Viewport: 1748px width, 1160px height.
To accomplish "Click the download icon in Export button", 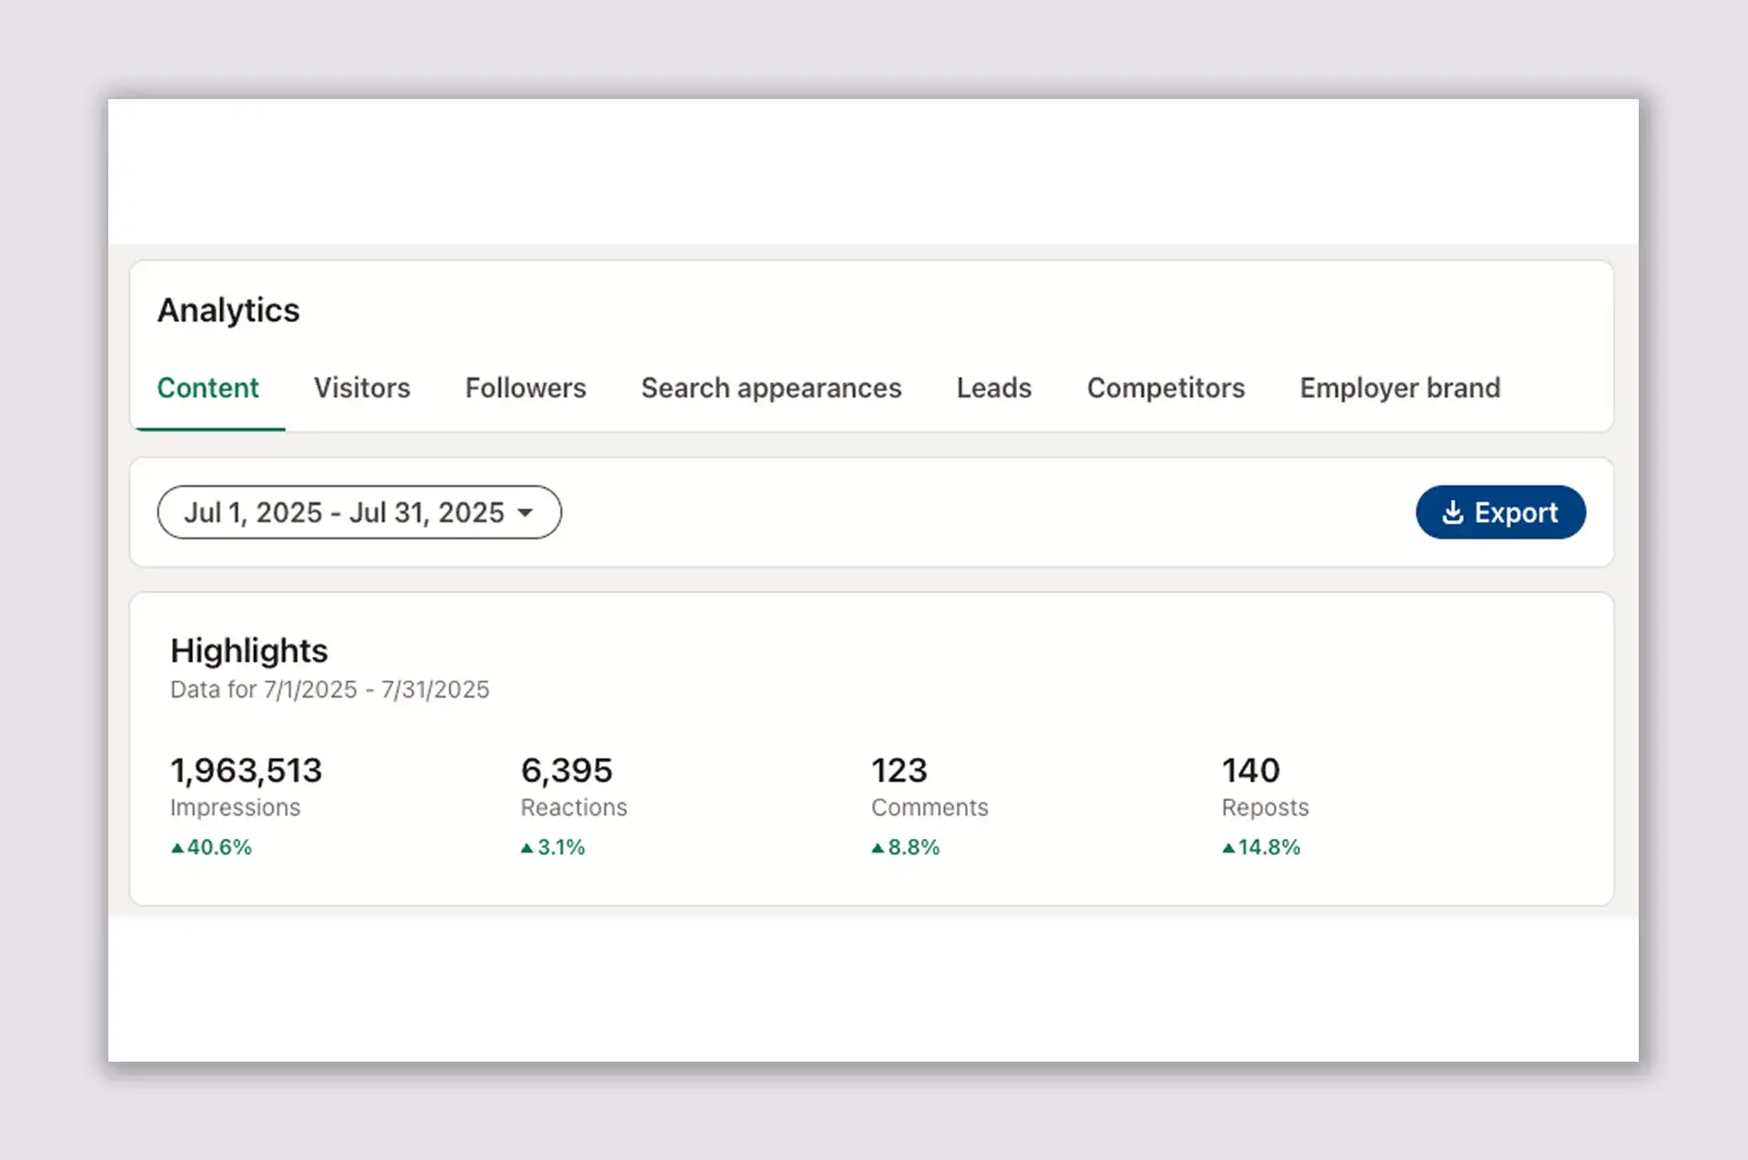I will [1453, 512].
